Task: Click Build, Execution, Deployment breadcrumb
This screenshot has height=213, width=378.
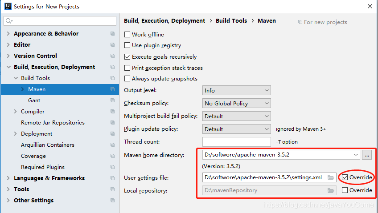Action: pos(164,21)
